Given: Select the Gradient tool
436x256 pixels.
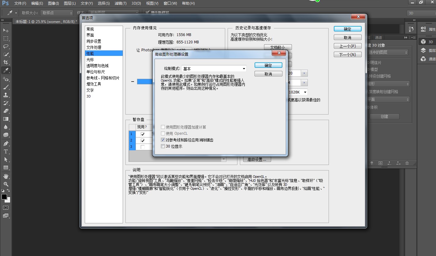Looking at the screenshot, I should tap(6, 119).
